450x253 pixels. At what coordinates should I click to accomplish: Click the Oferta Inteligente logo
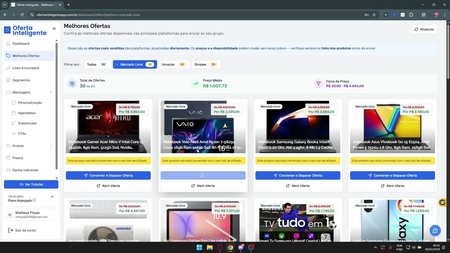[25, 31]
